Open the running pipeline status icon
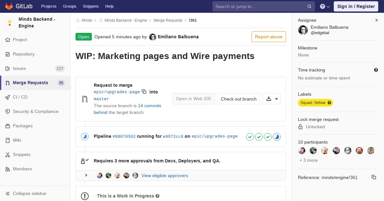This screenshot has width=384, height=201. coord(85,137)
